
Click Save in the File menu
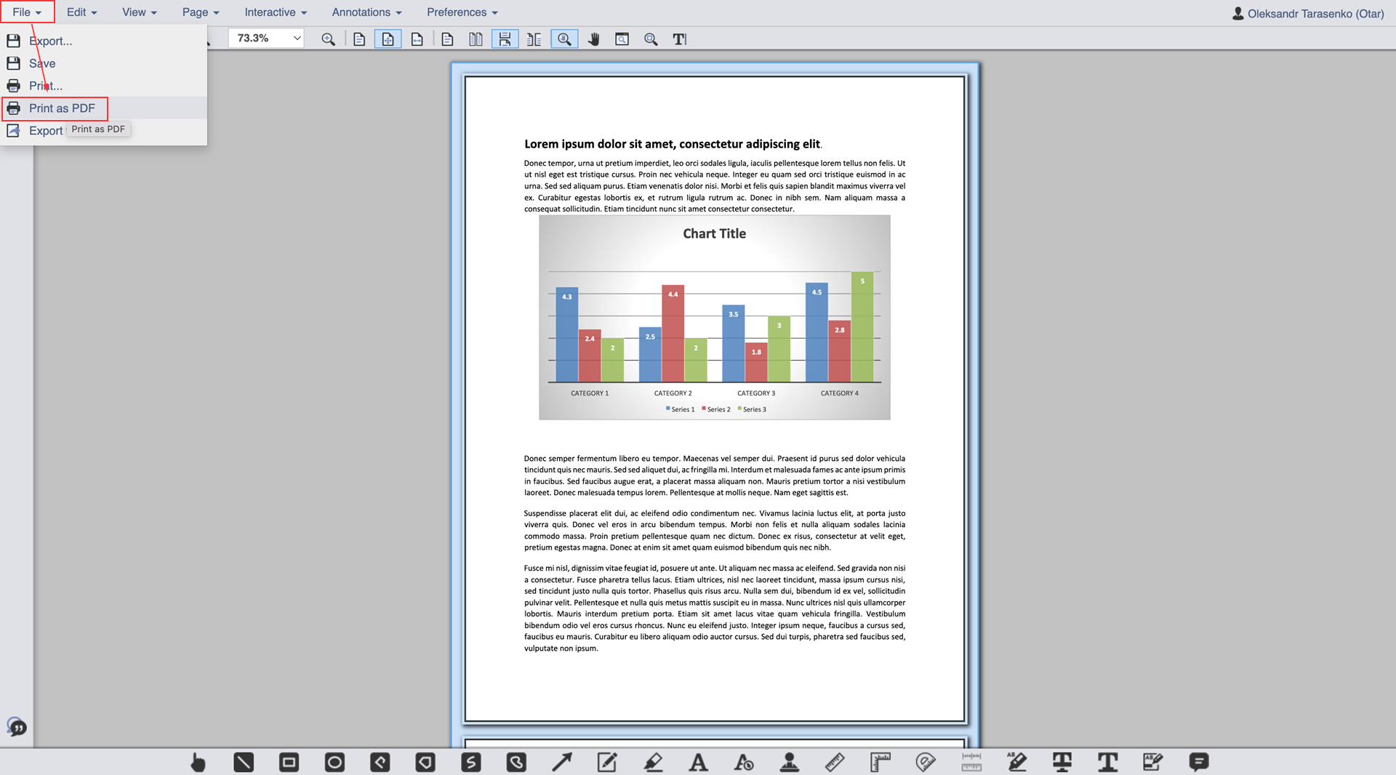(42, 63)
